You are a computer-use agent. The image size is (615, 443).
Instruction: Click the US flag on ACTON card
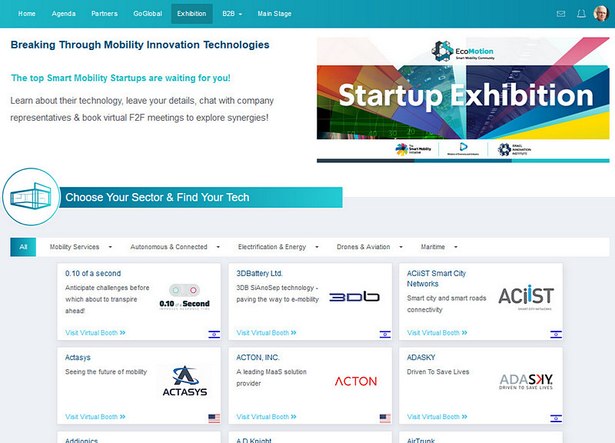pos(385,418)
